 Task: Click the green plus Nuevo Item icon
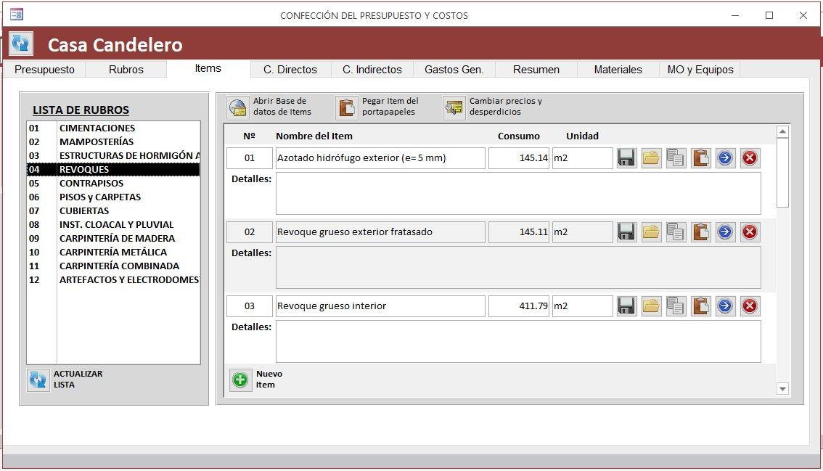[240, 380]
